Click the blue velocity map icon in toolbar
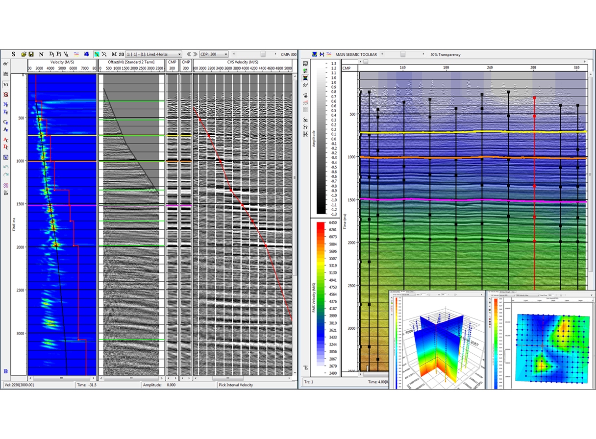This screenshot has width=596, height=439. pos(87,54)
